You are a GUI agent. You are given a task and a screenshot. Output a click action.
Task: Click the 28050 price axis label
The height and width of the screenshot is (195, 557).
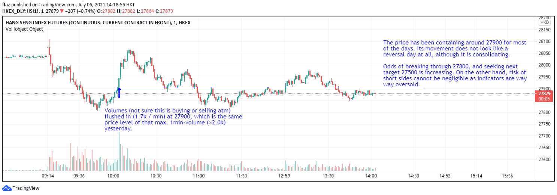(544, 53)
